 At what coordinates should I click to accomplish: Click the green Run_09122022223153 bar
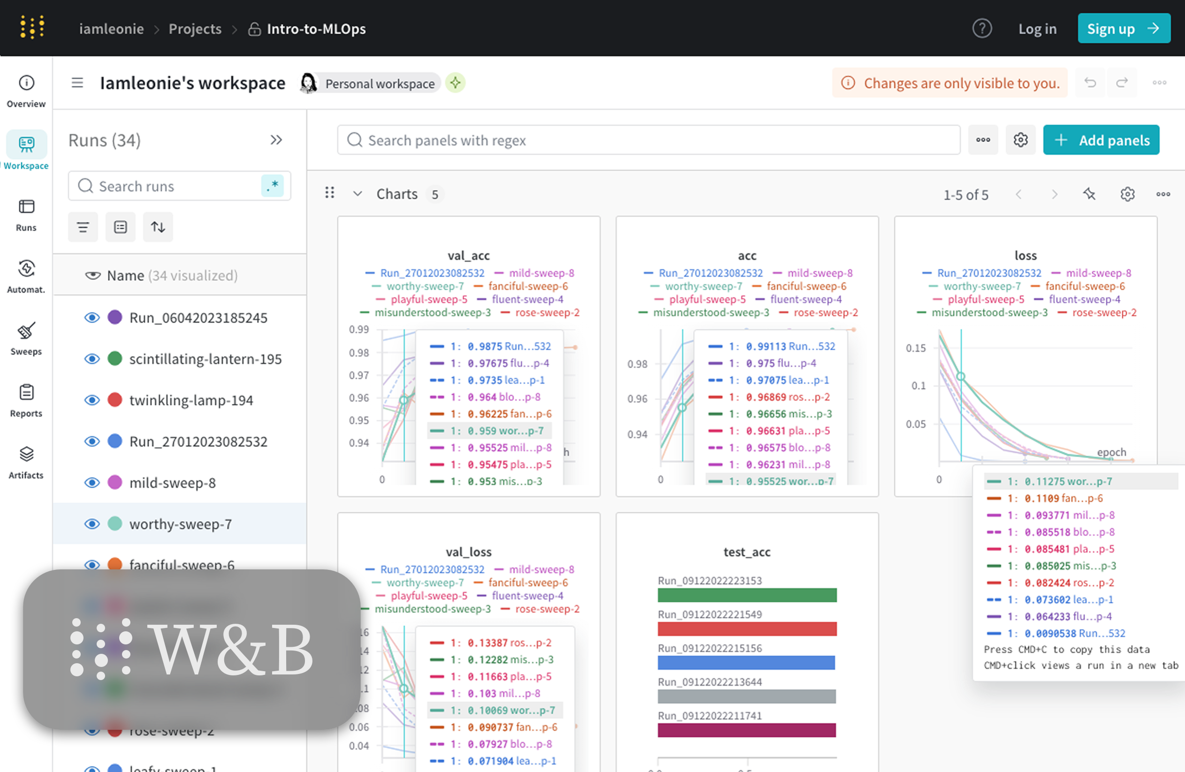click(747, 595)
